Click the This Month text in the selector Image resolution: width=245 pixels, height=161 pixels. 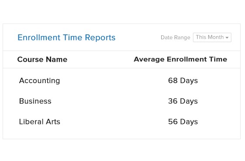[210, 37]
